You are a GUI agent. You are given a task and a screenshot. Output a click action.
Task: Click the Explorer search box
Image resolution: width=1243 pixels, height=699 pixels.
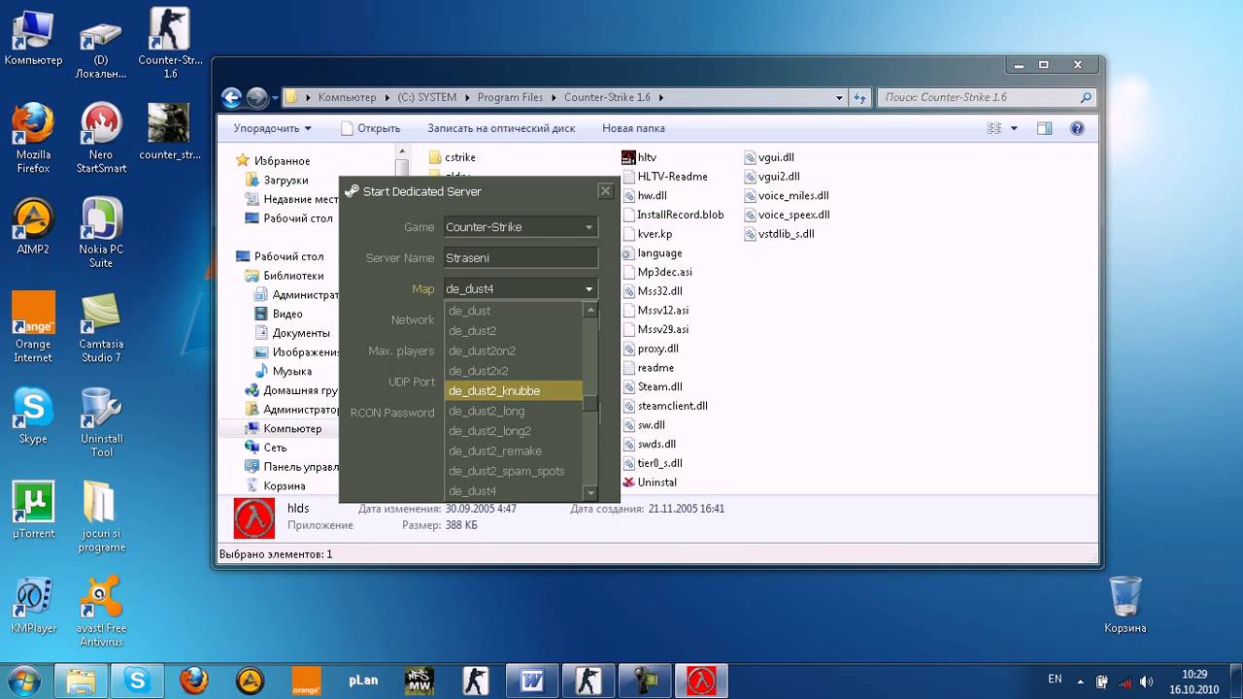tap(987, 97)
